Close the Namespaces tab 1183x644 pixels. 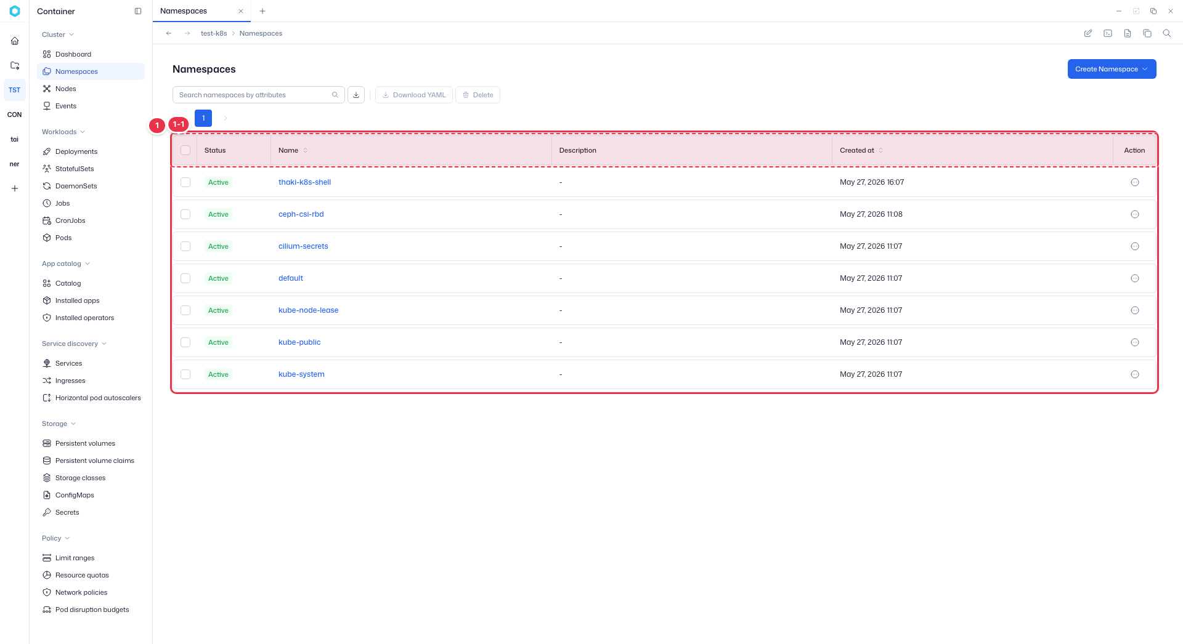pos(241,11)
